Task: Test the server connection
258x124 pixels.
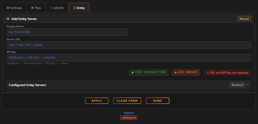Action: pyautogui.click(x=149, y=72)
